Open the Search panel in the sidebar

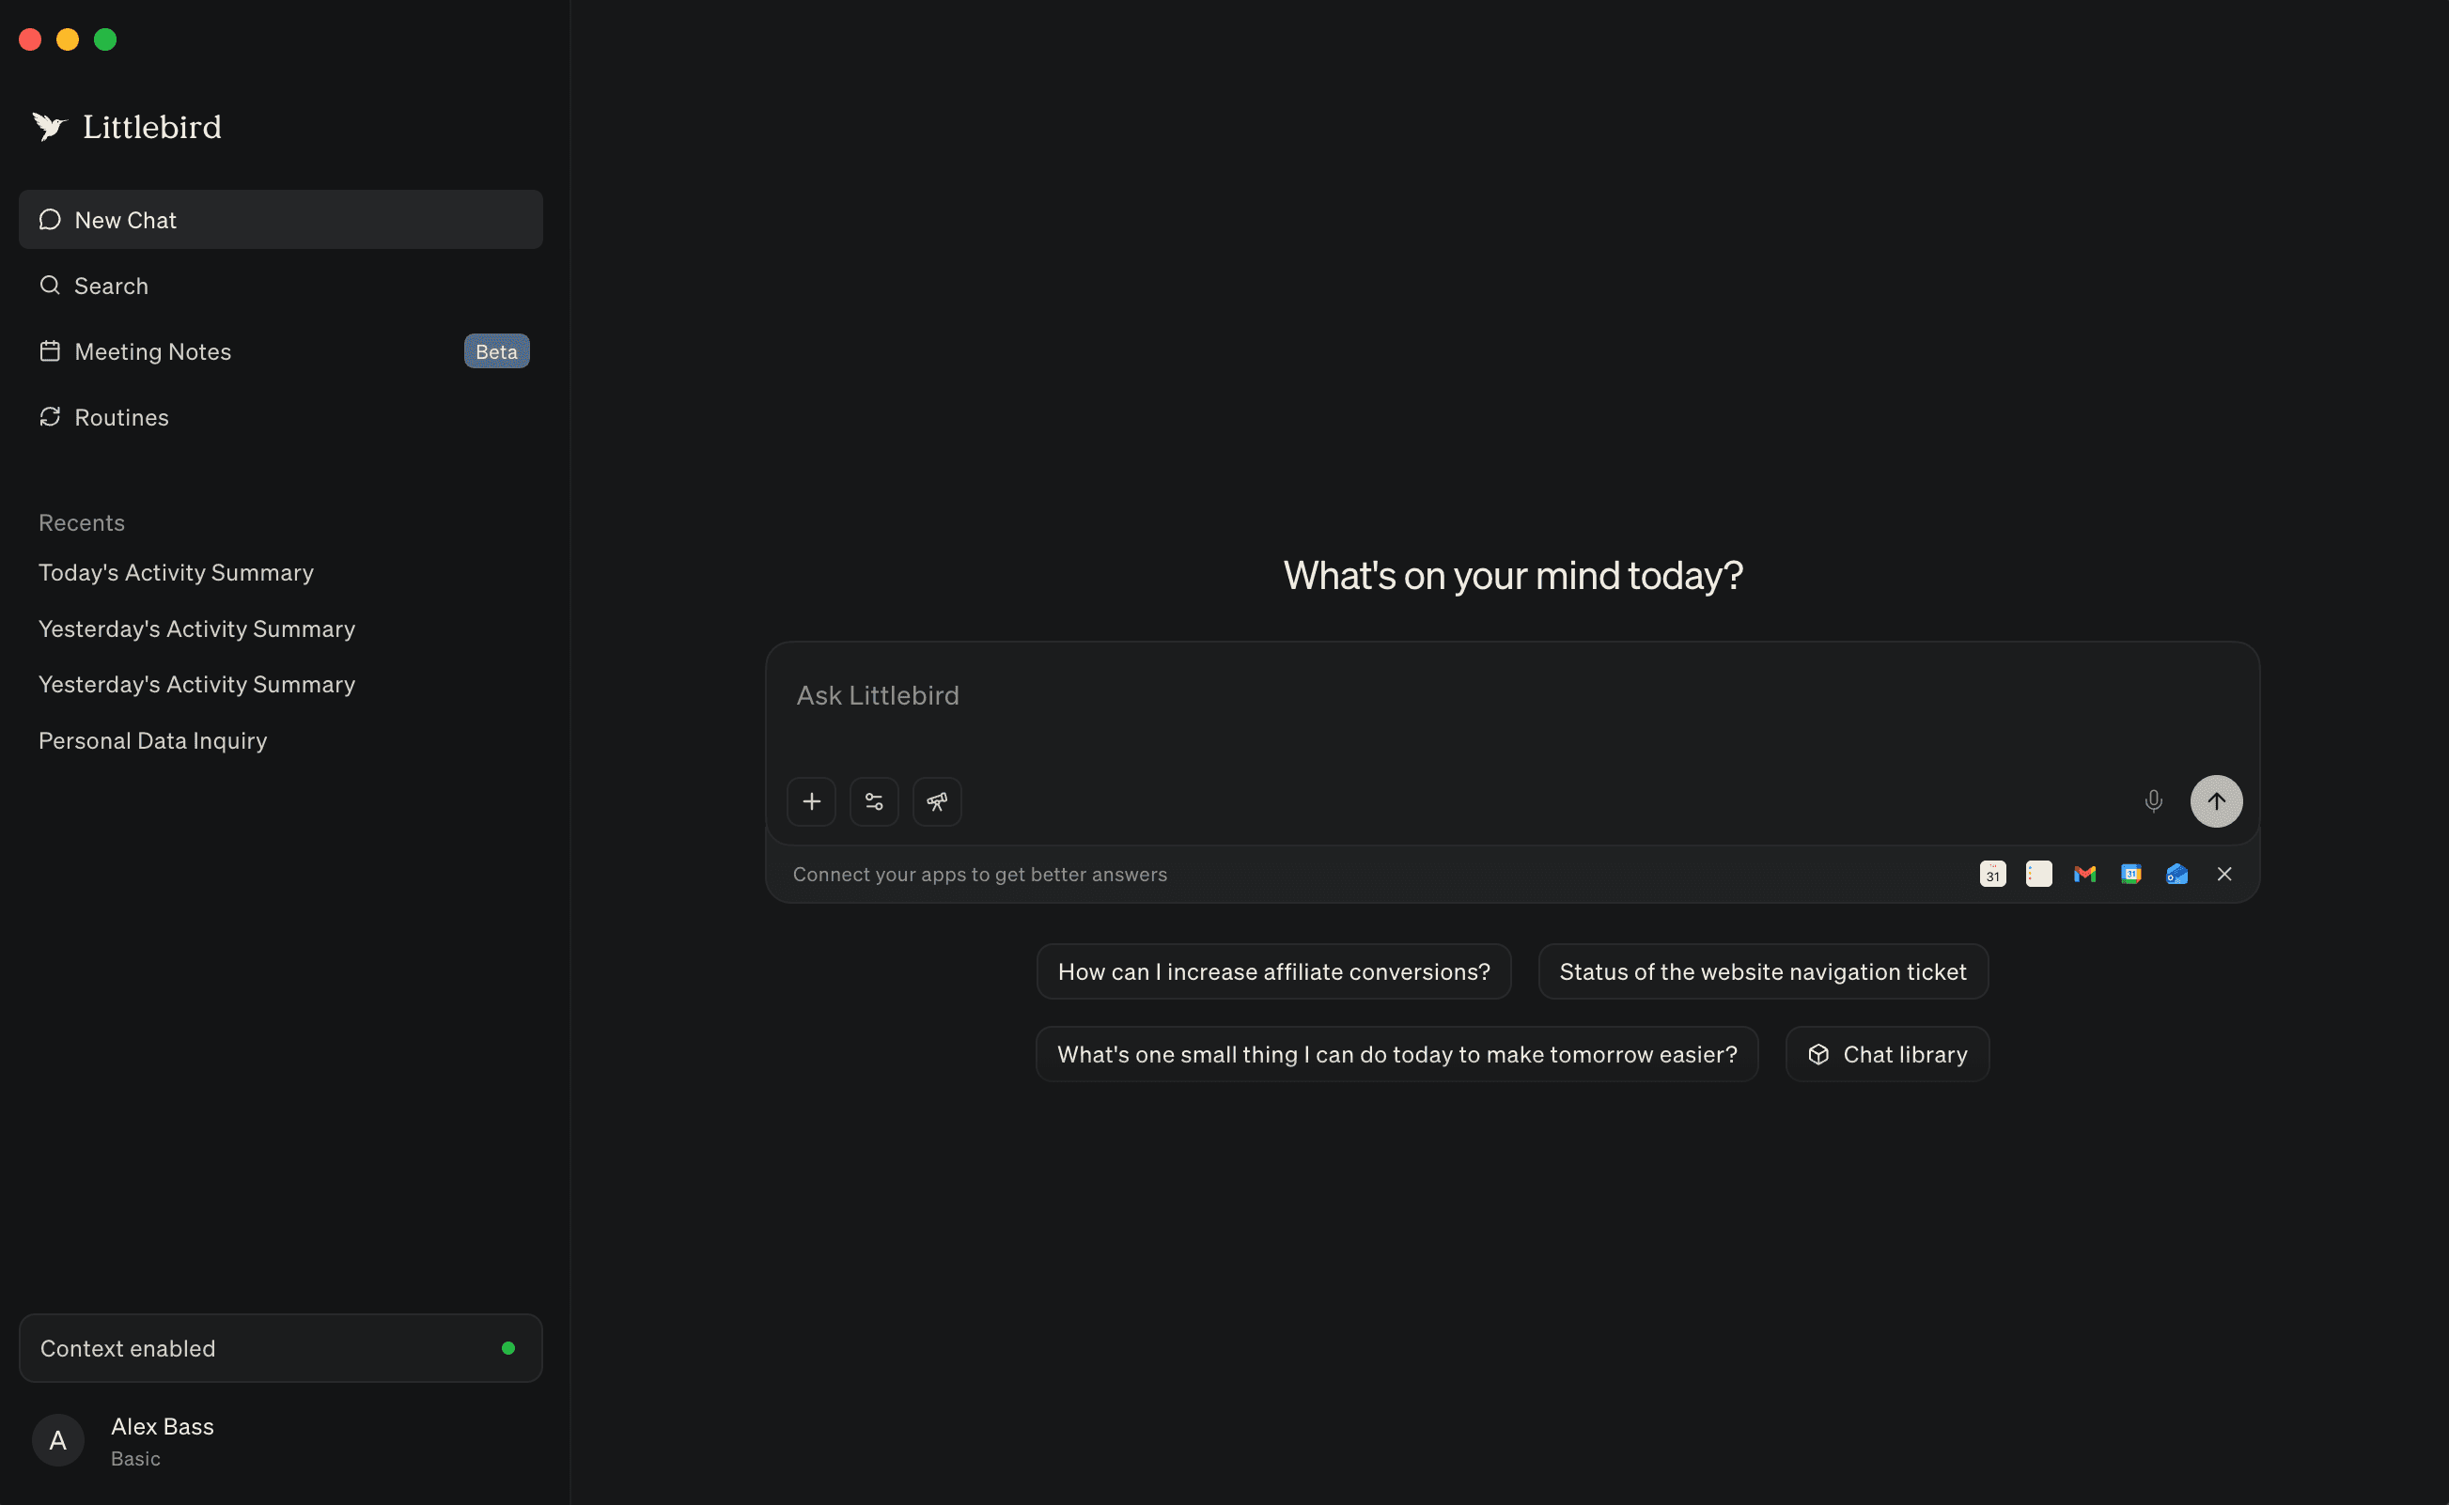click(110, 286)
